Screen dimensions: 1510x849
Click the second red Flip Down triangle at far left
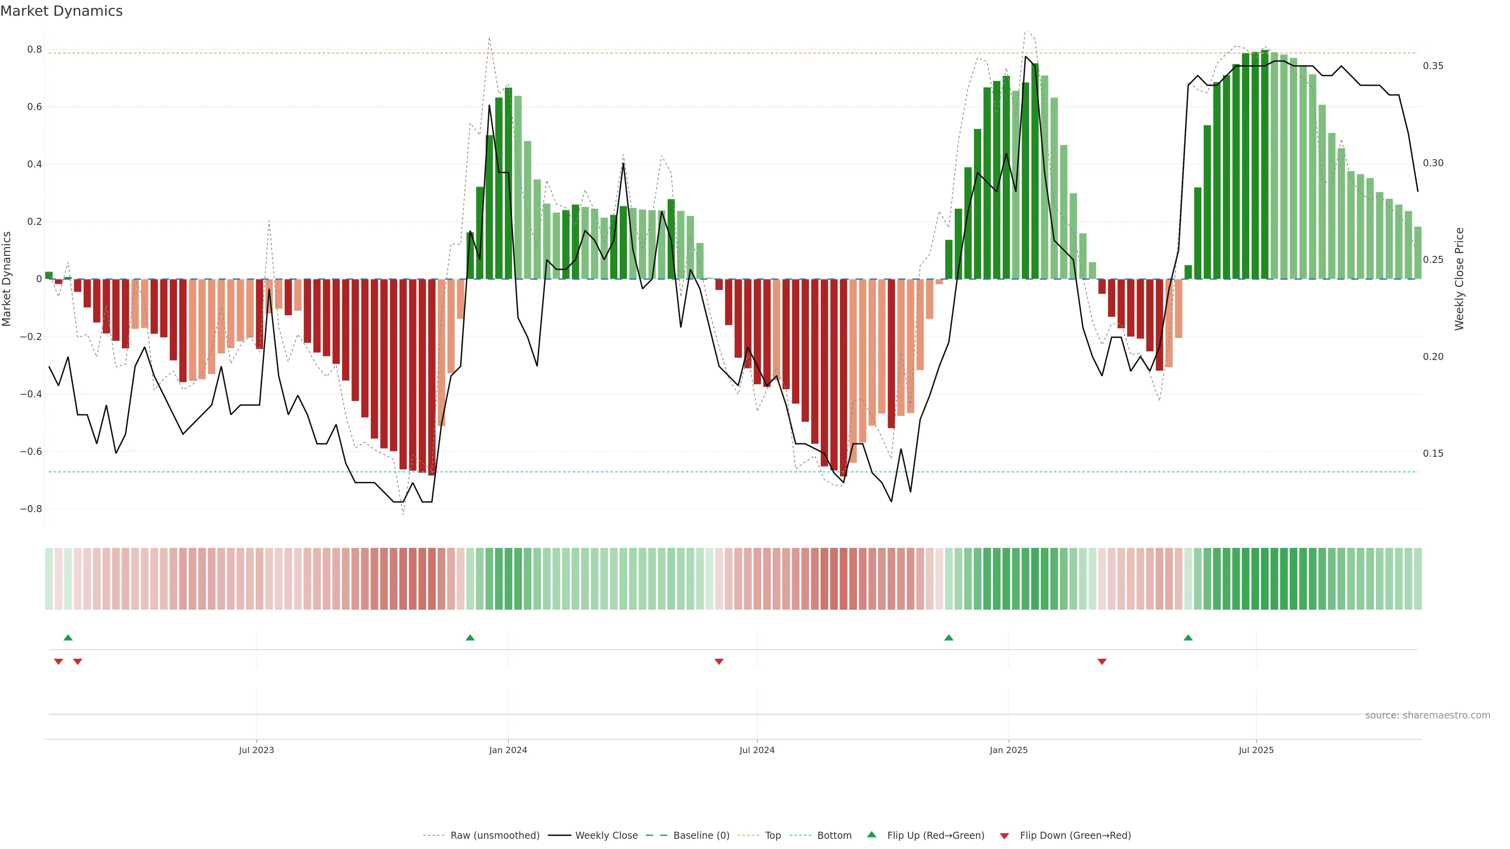pos(77,662)
